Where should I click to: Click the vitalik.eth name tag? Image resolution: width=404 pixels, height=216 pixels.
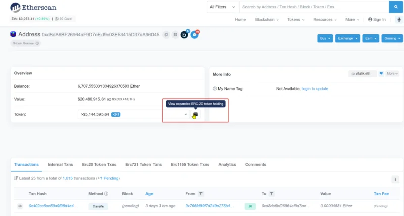(x=363, y=73)
